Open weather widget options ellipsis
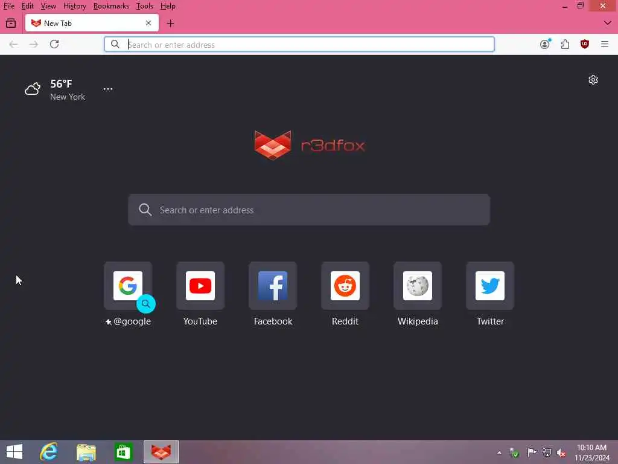 tap(108, 89)
